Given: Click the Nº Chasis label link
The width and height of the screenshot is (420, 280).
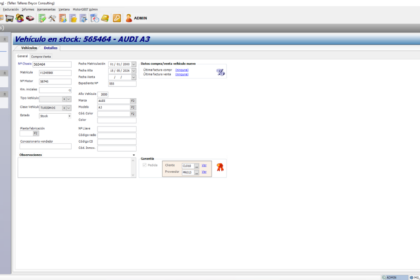Looking at the screenshot, I should (x=24, y=64).
